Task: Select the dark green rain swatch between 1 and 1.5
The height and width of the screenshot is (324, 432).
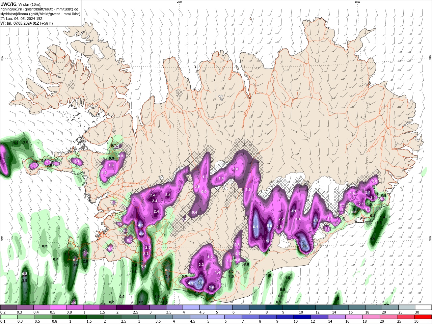Action: click(78, 317)
